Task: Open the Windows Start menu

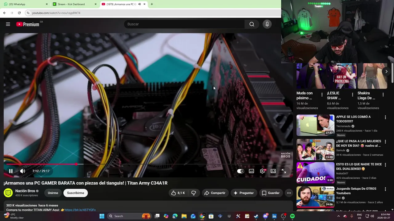Action: tap(102, 216)
